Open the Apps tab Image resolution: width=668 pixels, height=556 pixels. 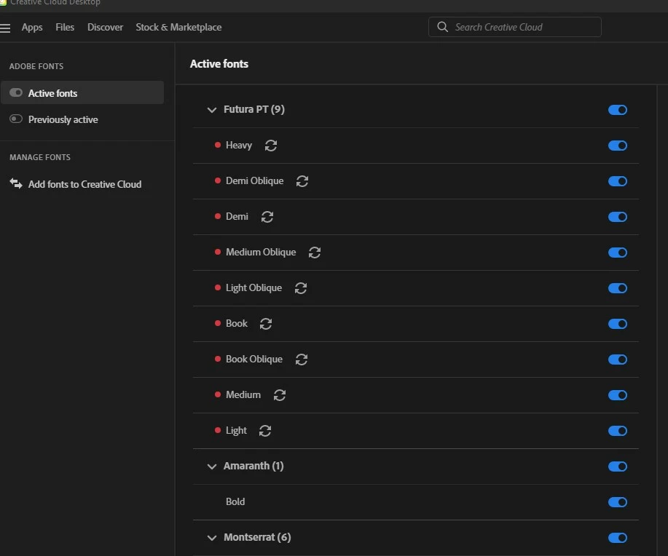(32, 27)
